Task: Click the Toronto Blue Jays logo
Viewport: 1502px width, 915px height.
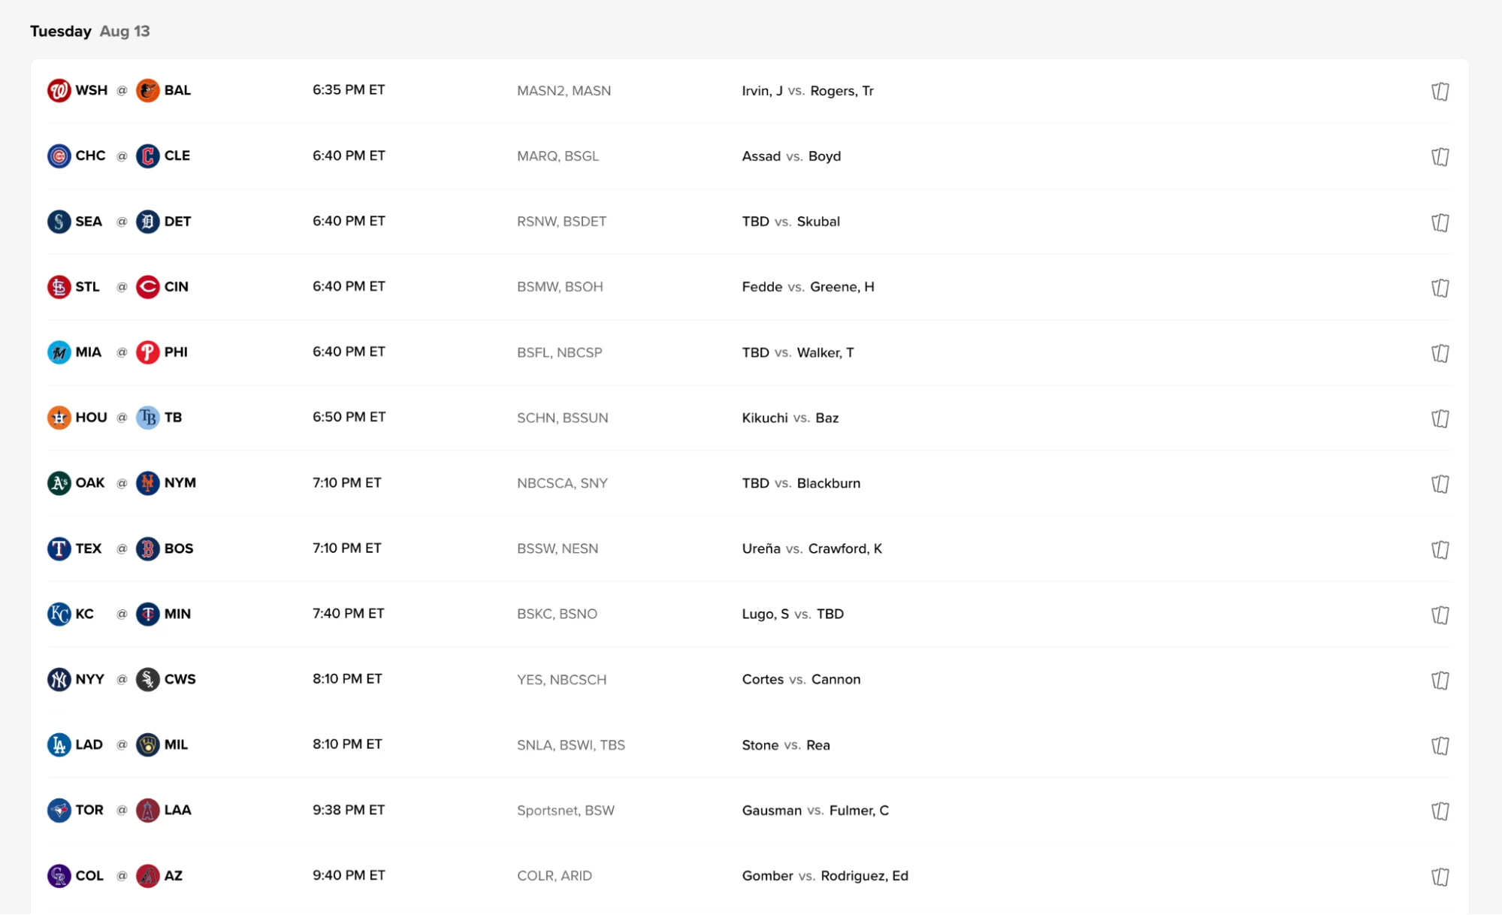Action: pos(59,809)
